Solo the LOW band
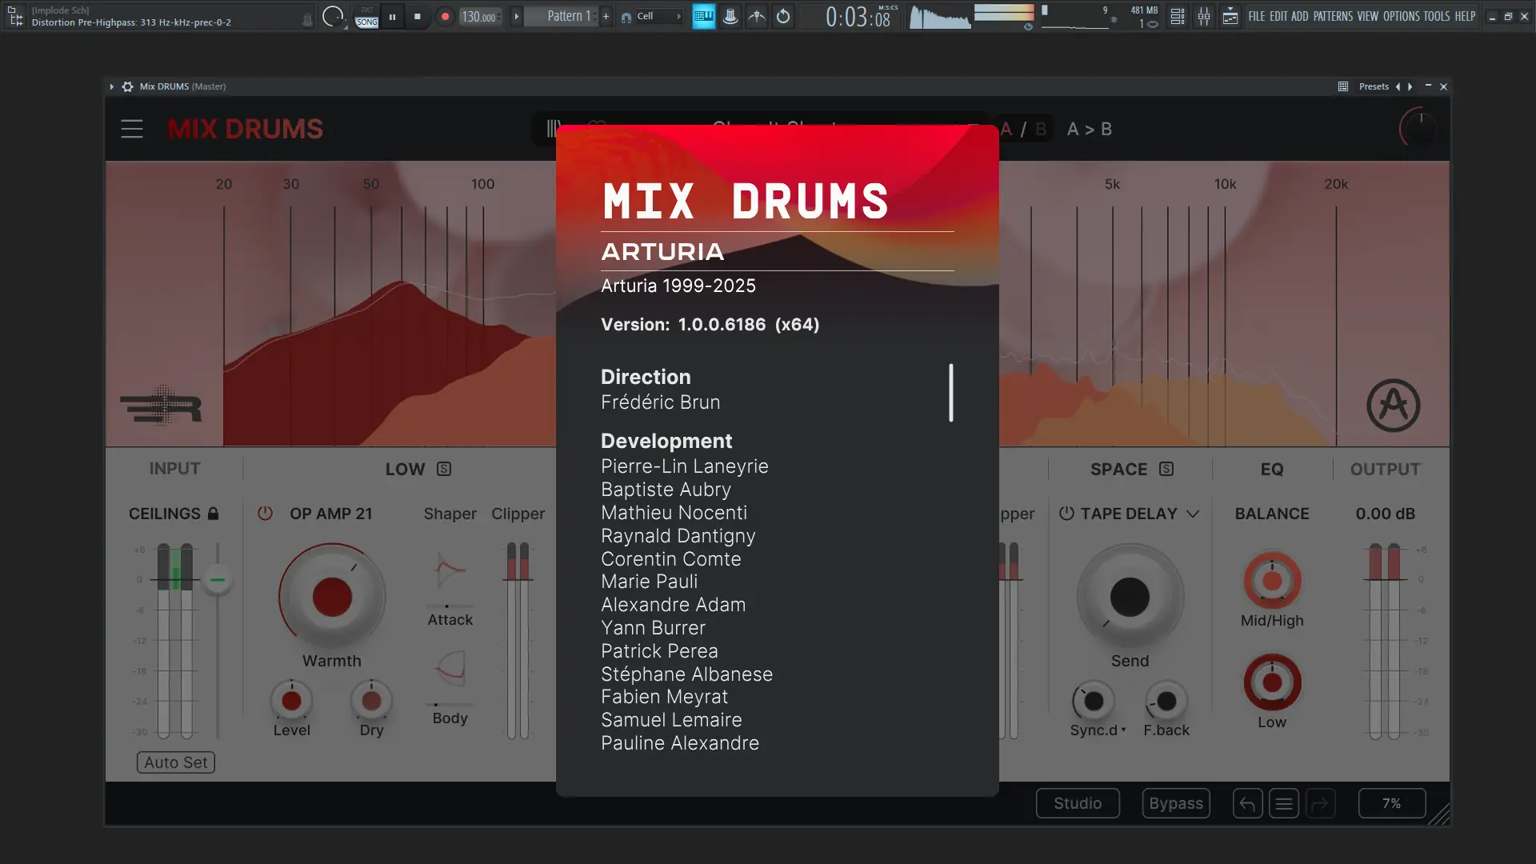Screen dimensions: 1536x864 444,470
